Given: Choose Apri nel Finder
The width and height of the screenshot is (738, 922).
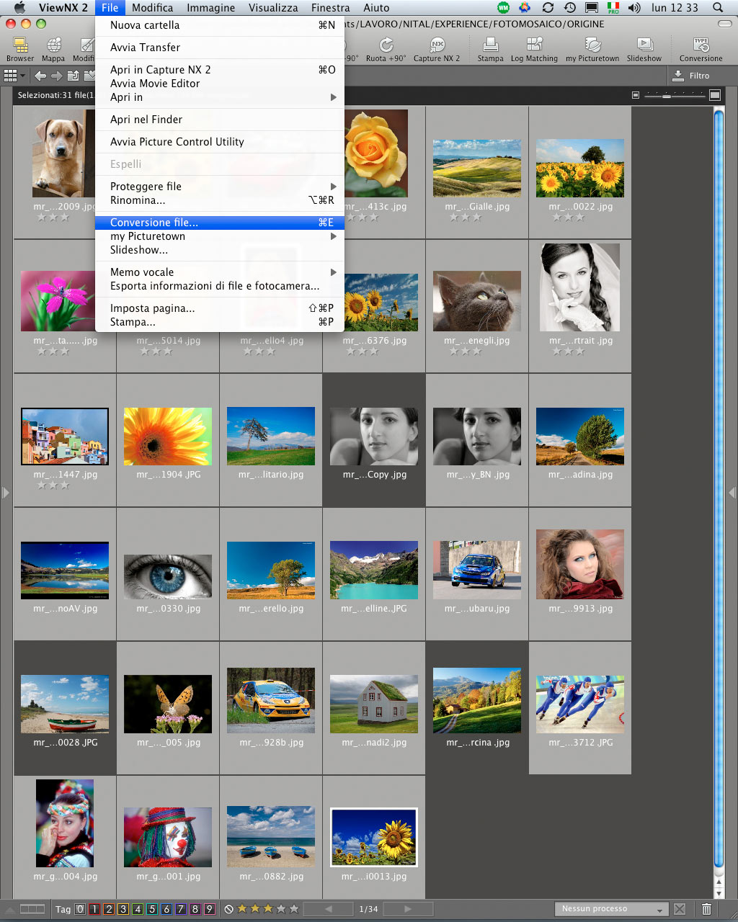Looking at the screenshot, I should pos(220,120).
